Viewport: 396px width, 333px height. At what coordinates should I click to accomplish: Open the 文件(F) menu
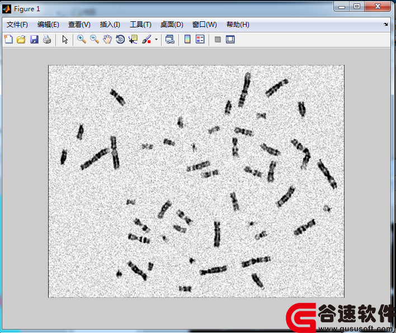[17, 25]
